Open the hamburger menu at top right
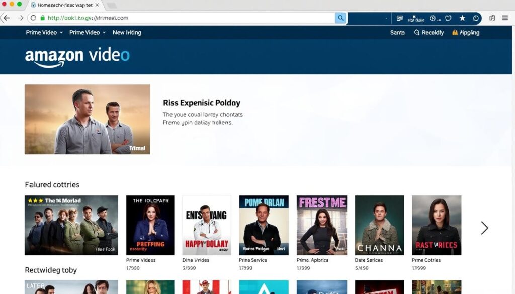515x294 pixels. (505, 17)
